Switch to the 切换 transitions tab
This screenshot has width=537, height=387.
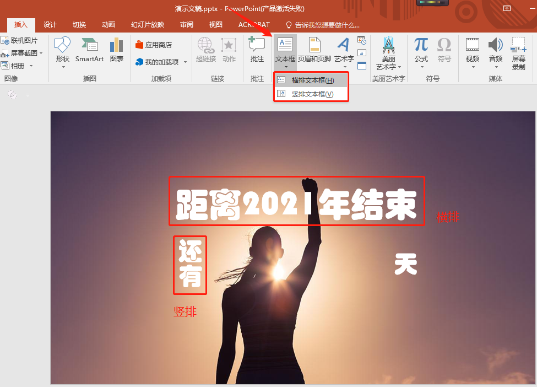[79, 25]
